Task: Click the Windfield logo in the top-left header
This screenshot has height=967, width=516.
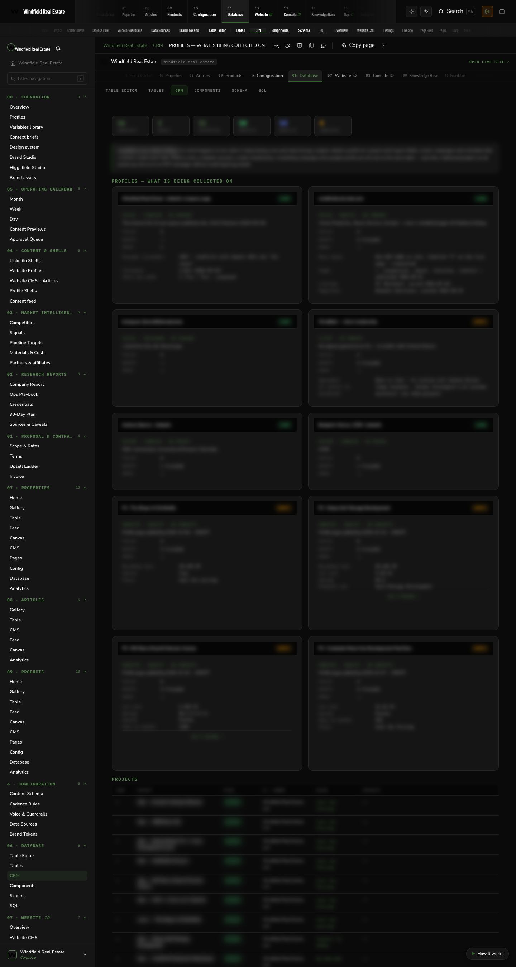Action: pos(14,11)
